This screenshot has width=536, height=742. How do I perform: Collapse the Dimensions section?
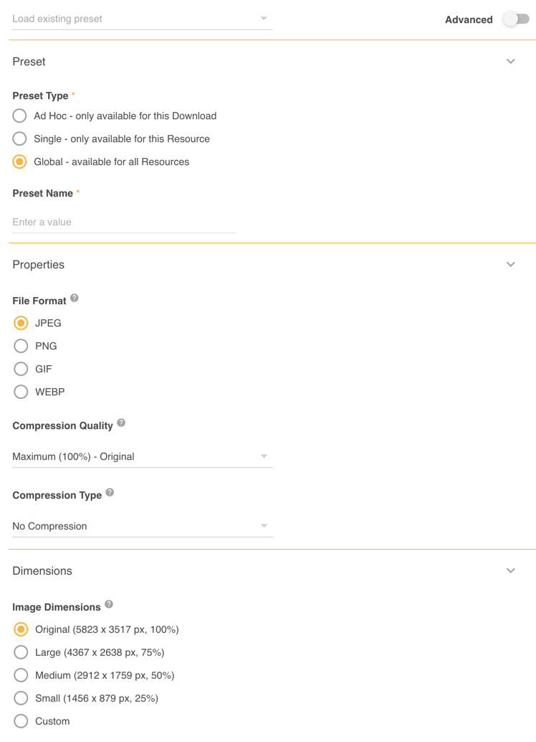[x=511, y=571]
